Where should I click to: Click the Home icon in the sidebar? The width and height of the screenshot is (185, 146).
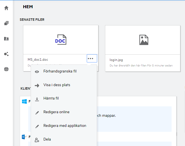click(x=6, y=8)
